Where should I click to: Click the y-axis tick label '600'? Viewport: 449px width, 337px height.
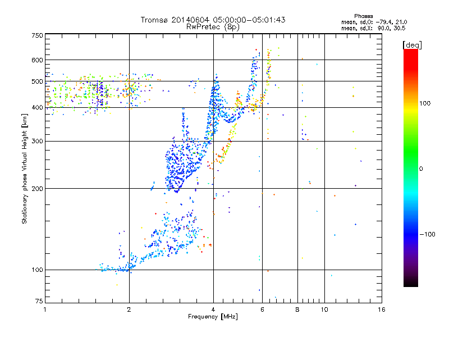click(x=37, y=60)
